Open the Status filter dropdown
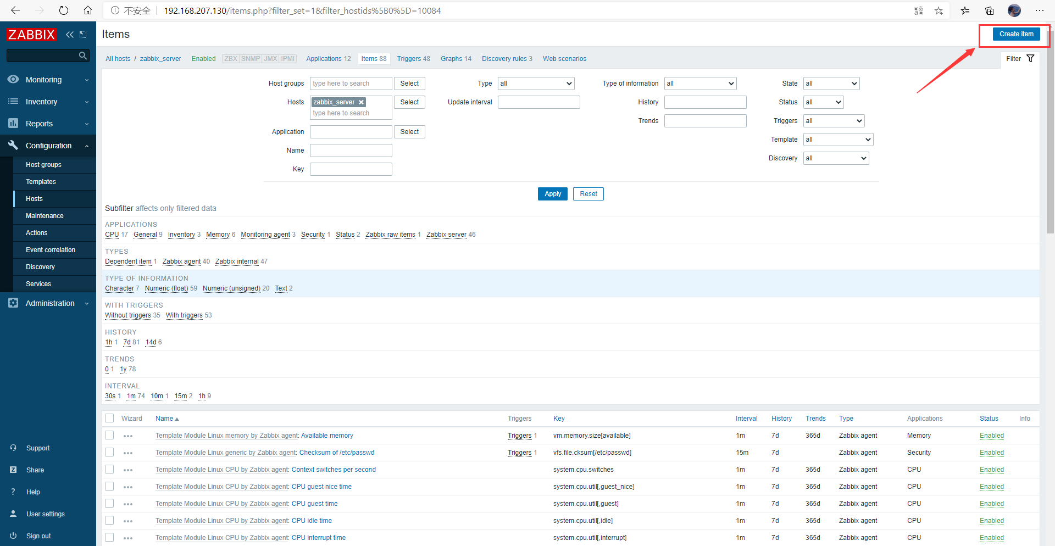 tap(823, 102)
